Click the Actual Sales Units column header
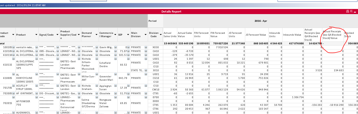The width and height of the screenshot is (358, 114). [x=170, y=35]
